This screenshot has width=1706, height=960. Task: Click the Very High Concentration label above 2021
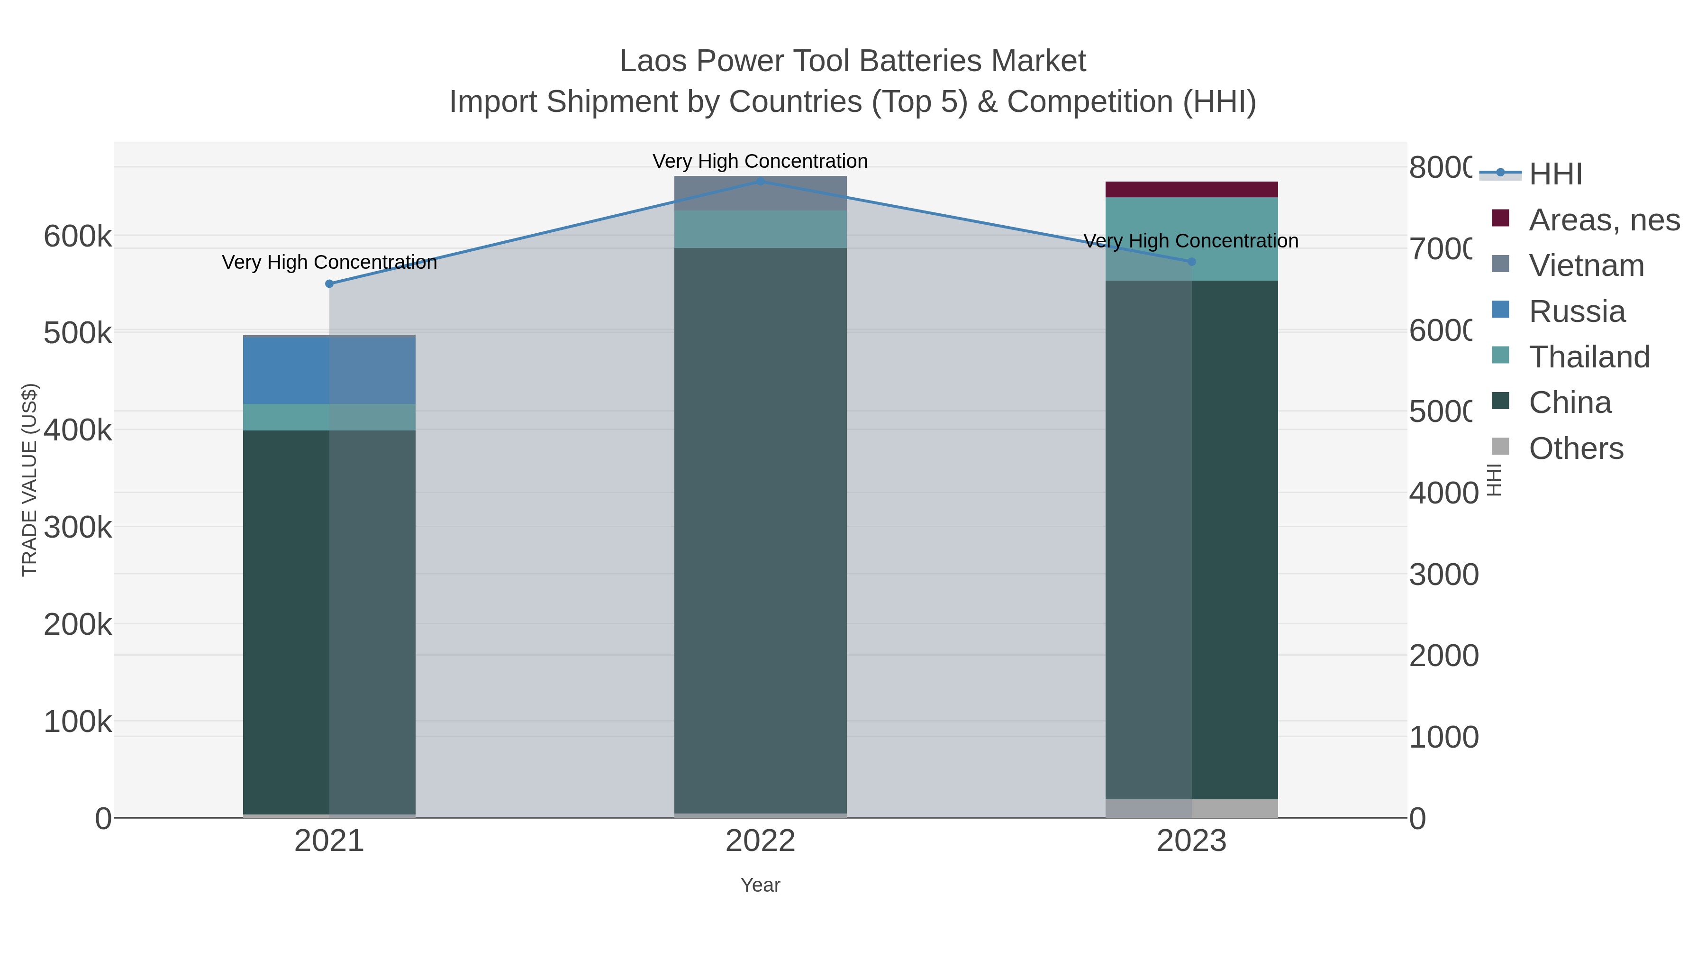[x=329, y=262]
